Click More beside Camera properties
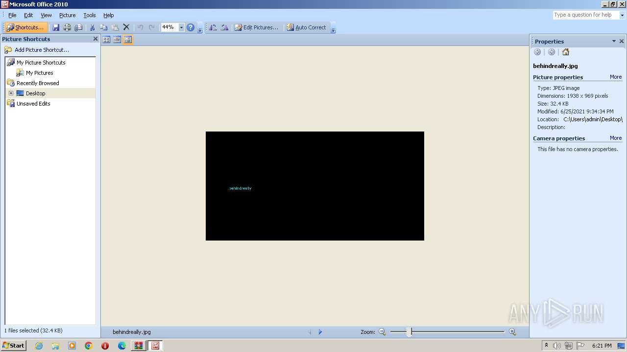 point(616,138)
